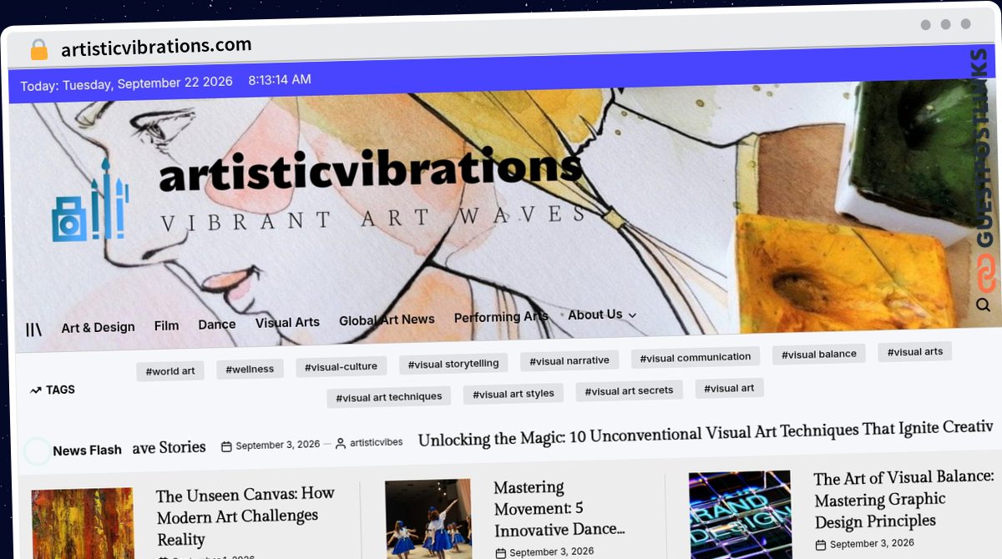Click the About Us menu label
The width and height of the screenshot is (1002, 559).
[x=595, y=315]
